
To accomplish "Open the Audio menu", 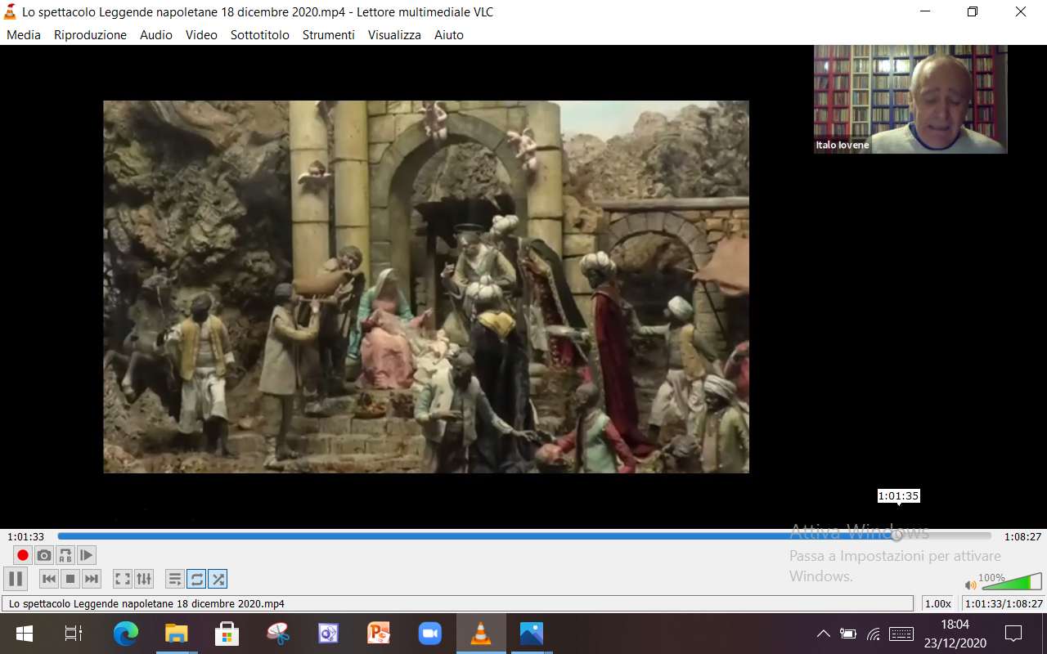I will pyautogui.click(x=156, y=35).
